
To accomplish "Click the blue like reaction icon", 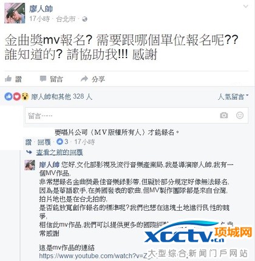I will point(8,97).
